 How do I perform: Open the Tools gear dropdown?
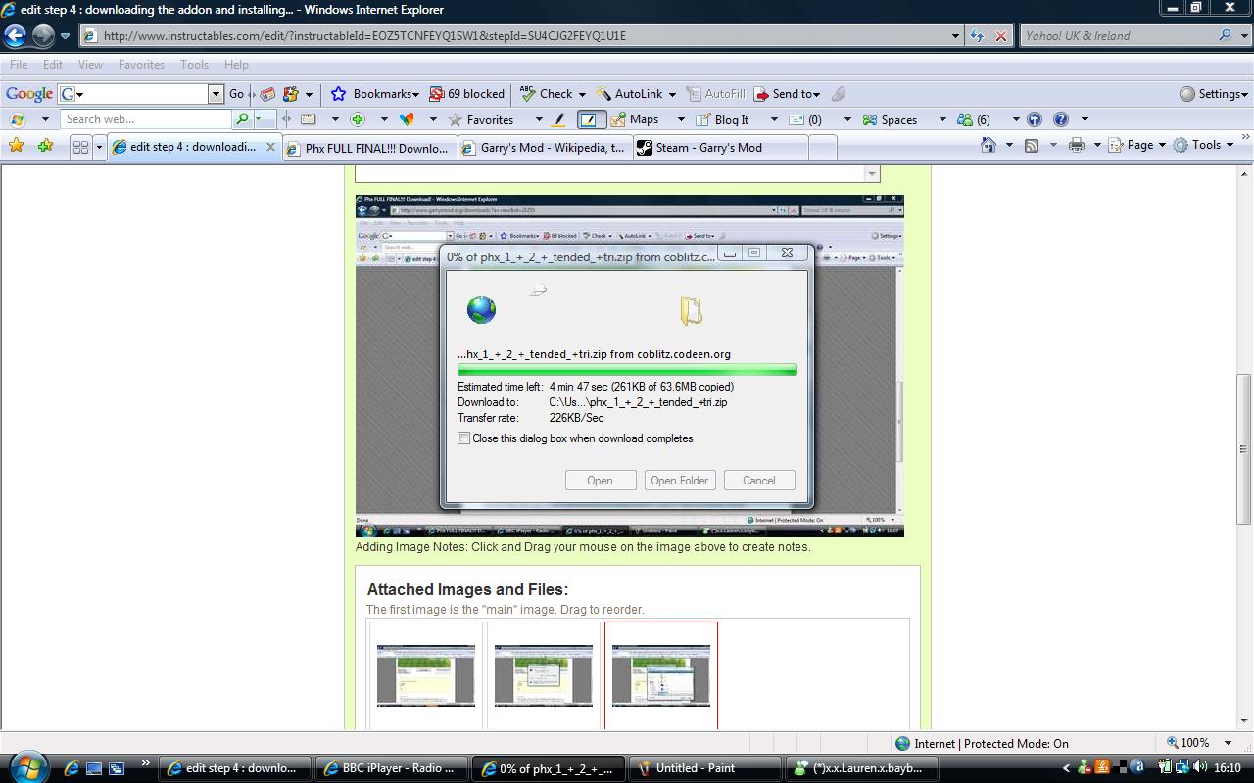pyautogui.click(x=1202, y=145)
